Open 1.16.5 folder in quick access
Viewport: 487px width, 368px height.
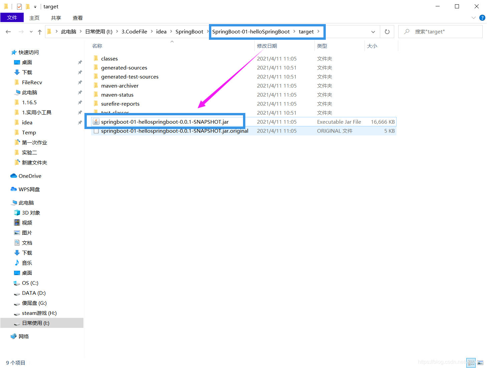(29, 103)
